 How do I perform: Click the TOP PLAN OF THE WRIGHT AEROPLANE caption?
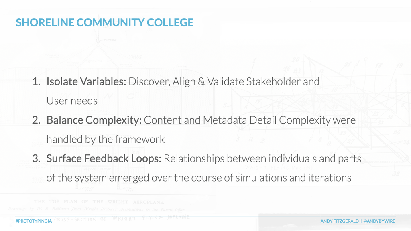point(99,202)
